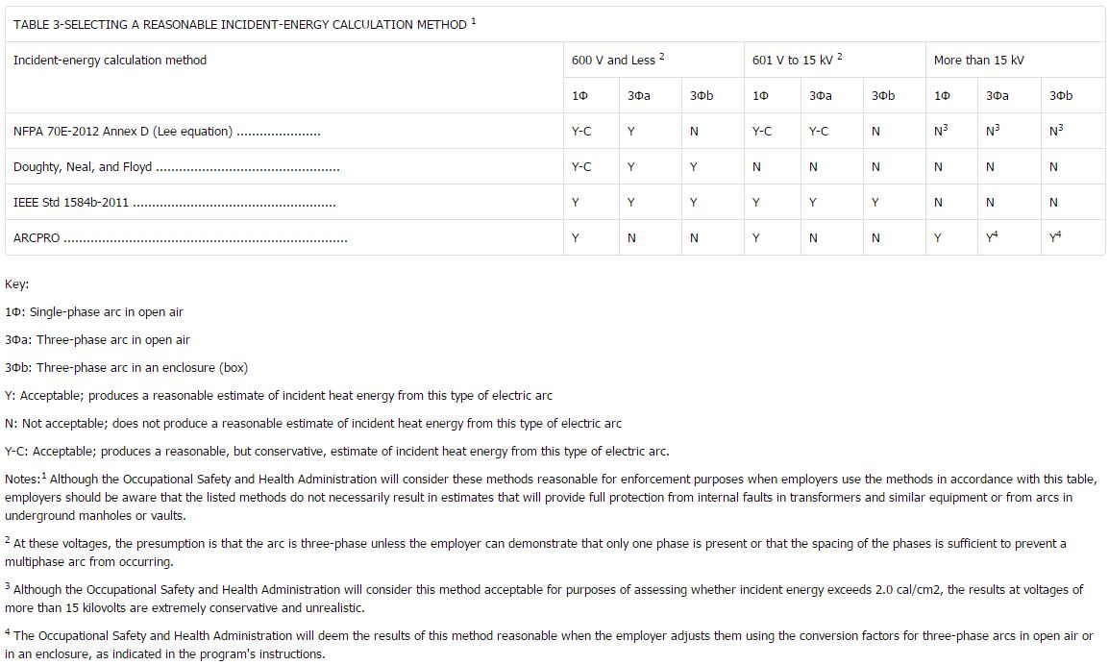
Task: Click the three-phase arc in enclosure definition
Action: (126, 368)
